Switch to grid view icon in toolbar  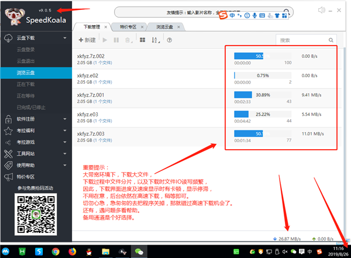142,40
